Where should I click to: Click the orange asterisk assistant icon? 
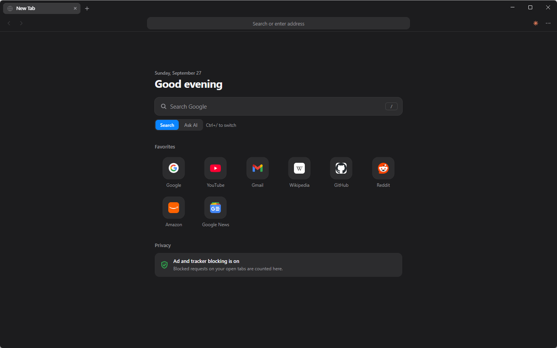(536, 23)
